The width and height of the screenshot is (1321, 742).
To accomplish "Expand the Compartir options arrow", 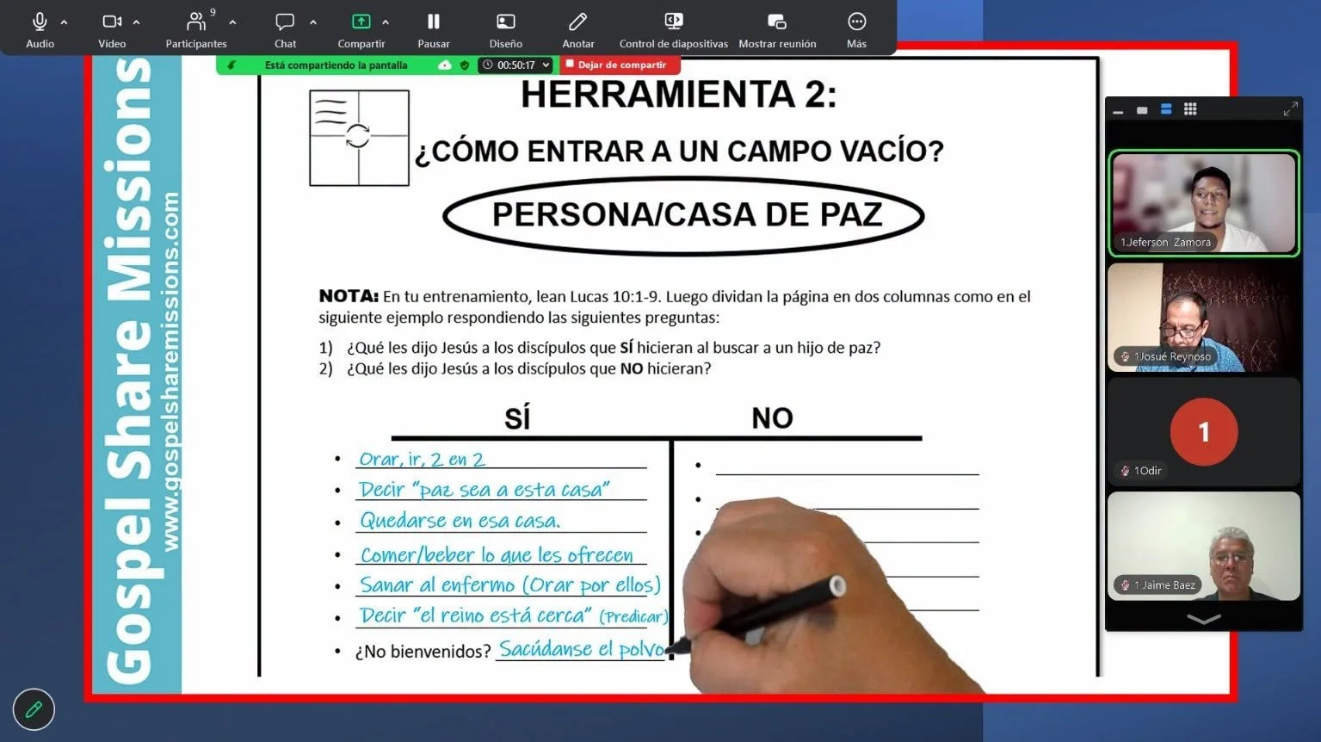I will pyautogui.click(x=386, y=22).
